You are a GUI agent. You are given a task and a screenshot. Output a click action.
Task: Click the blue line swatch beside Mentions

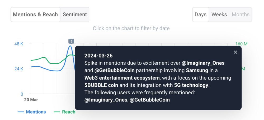21,112
